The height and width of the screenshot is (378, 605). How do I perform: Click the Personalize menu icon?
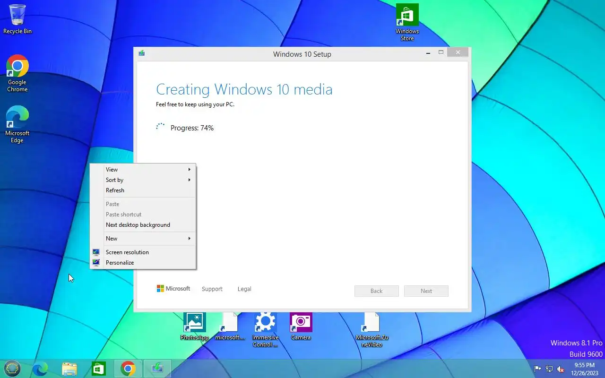[96, 263]
